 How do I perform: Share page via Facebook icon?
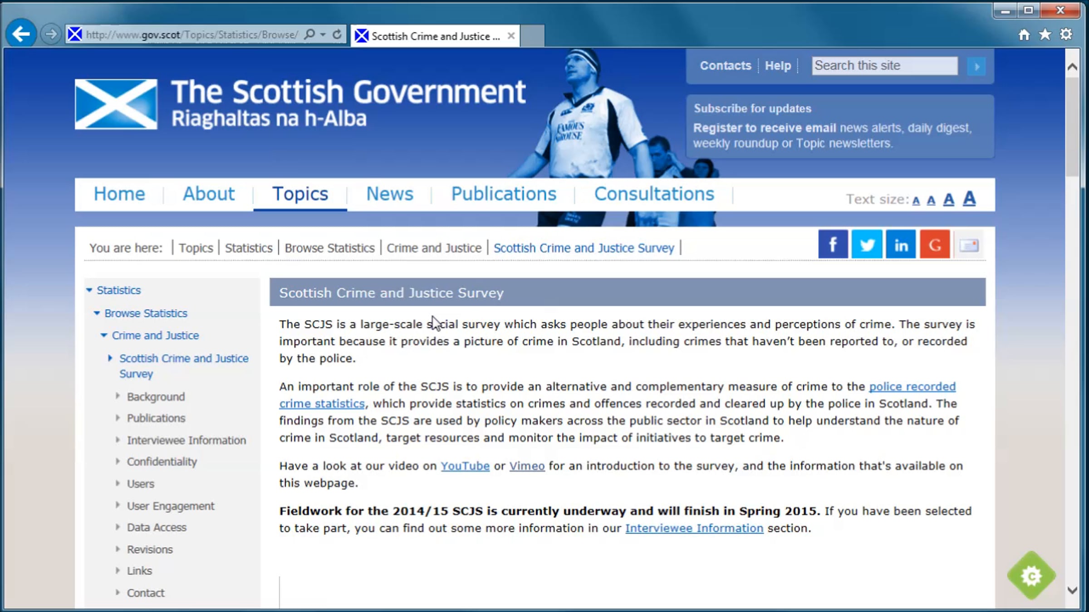click(833, 245)
